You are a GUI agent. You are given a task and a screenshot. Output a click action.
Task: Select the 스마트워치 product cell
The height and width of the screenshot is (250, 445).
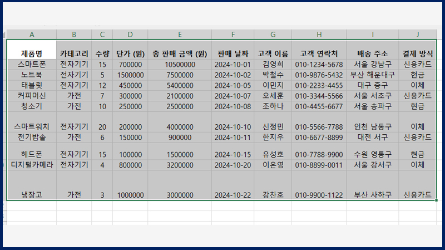32,122
